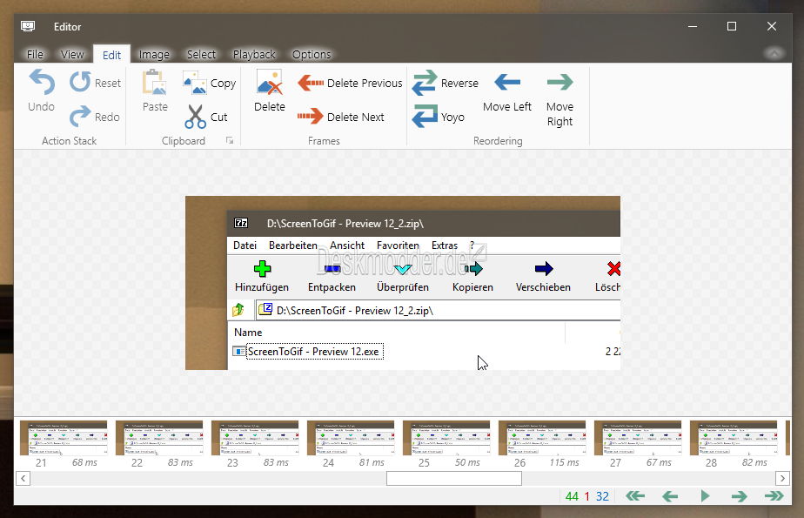Image resolution: width=804 pixels, height=518 pixels.
Task: Click the Delete Next frames arrow
Action: point(311,117)
